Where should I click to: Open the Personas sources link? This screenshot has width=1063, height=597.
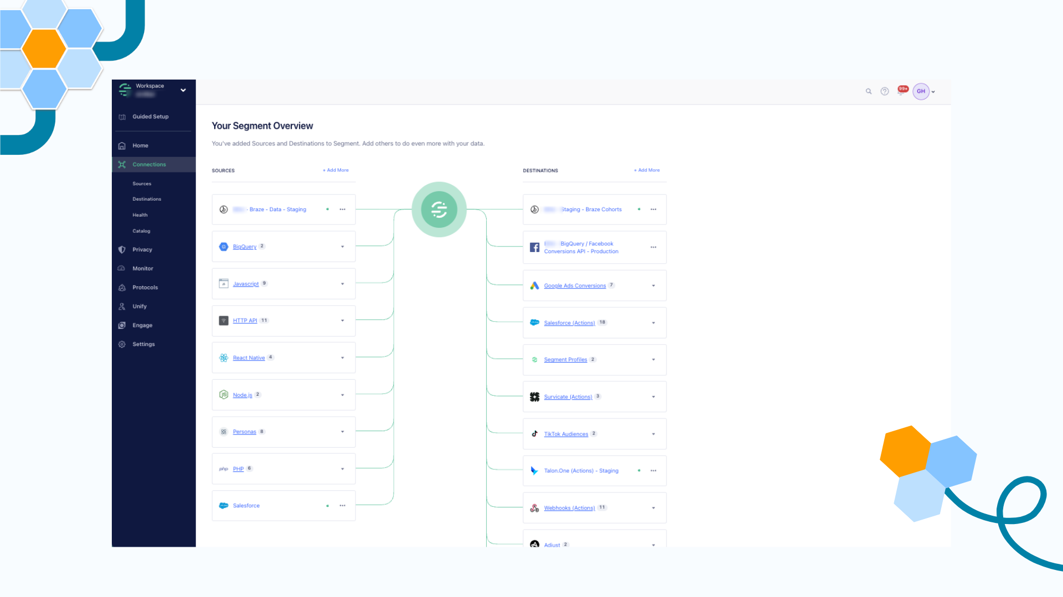coord(245,432)
